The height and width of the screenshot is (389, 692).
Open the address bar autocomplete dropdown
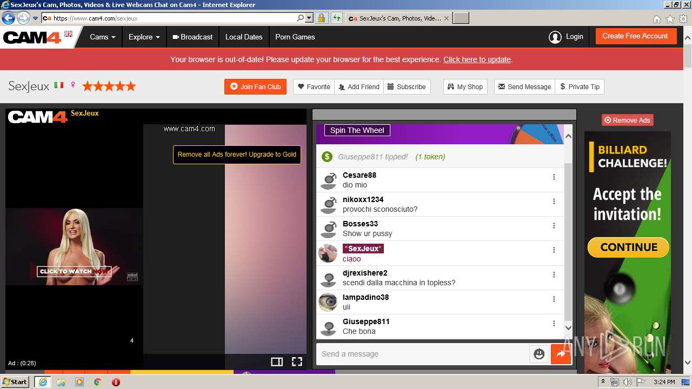(x=309, y=18)
